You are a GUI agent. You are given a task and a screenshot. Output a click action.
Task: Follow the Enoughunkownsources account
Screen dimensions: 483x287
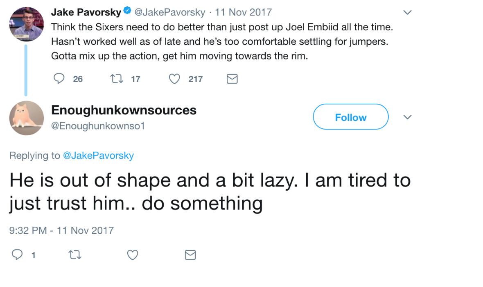click(350, 117)
